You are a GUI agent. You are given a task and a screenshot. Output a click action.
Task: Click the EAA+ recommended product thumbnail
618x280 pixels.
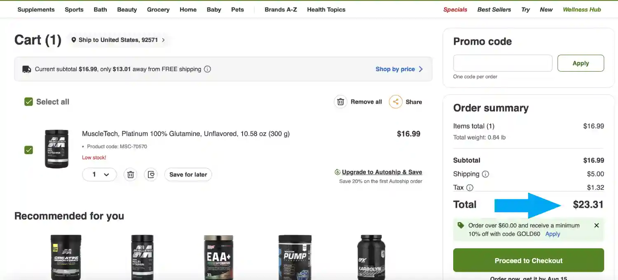point(219,257)
